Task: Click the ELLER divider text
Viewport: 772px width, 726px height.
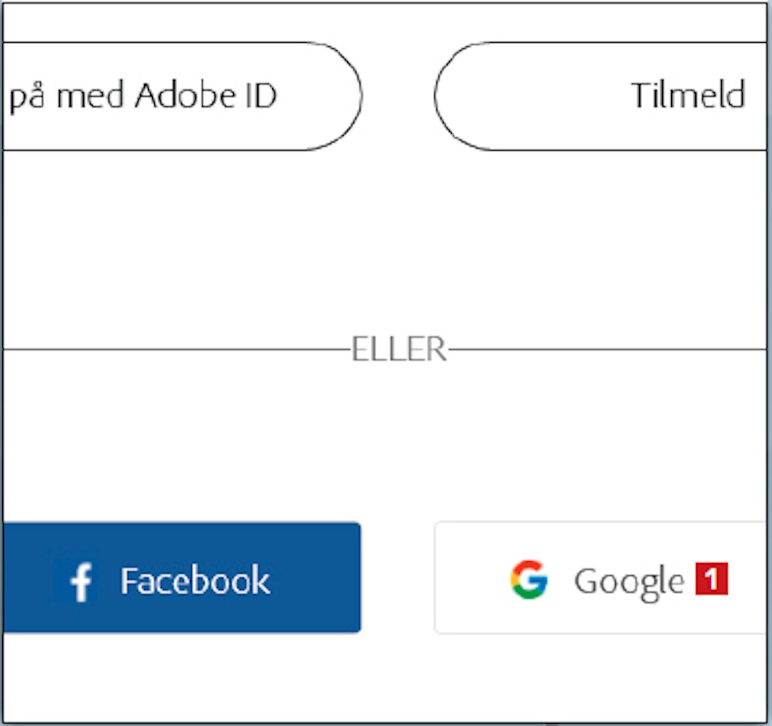Action: [x=398, y=349]
